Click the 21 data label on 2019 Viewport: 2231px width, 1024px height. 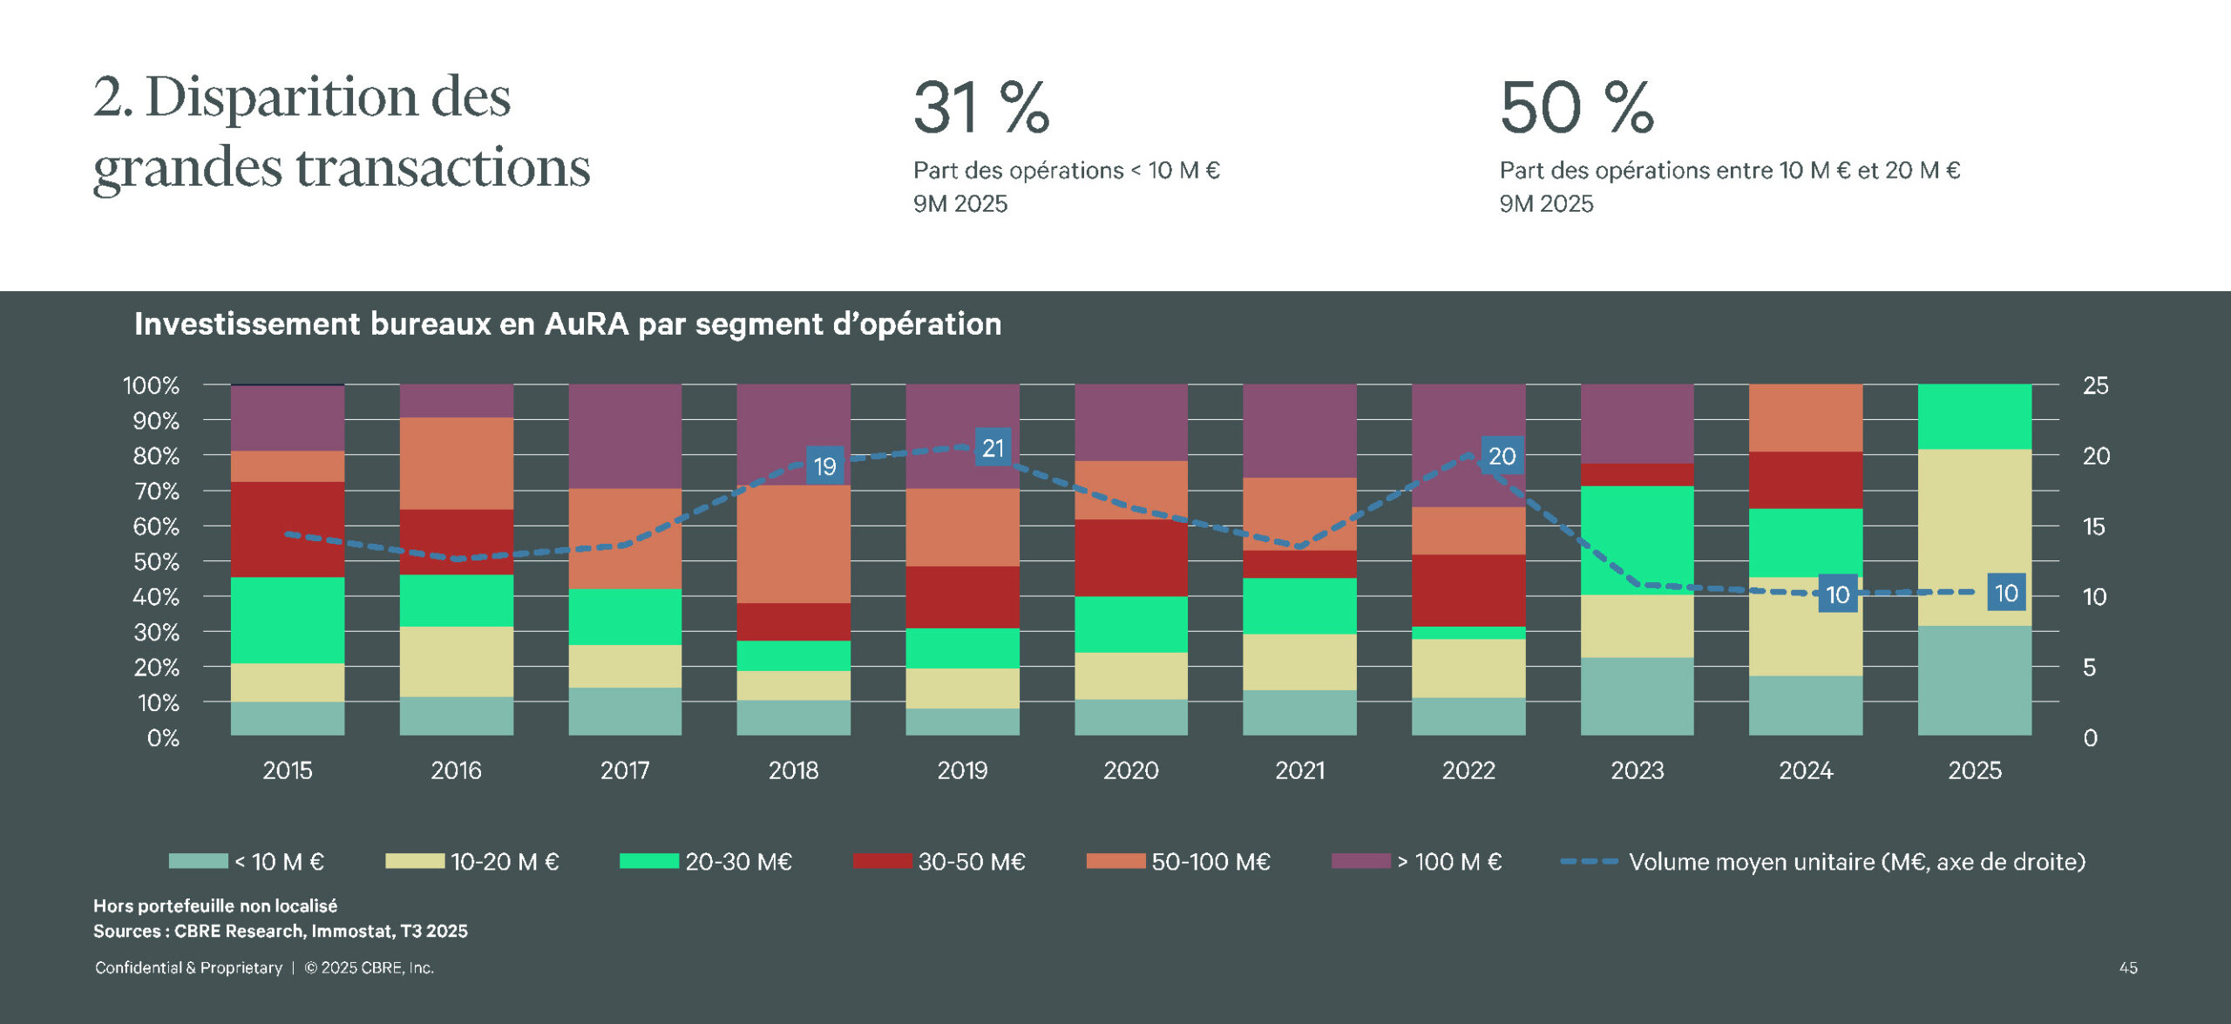pyautogui.click(x=993, y=448)
